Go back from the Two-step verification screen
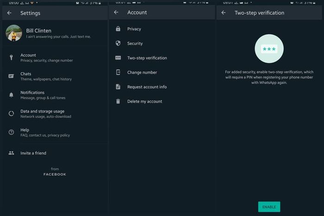 coord(224,13)
